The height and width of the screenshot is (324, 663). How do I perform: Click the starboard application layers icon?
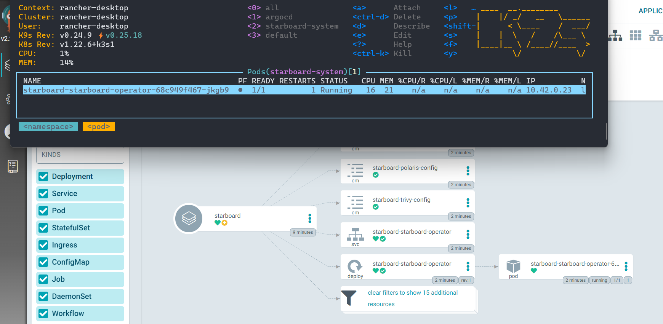189,219
